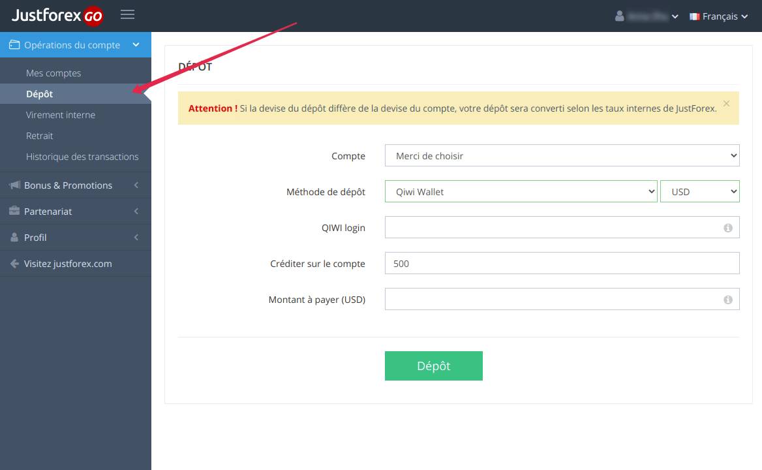Open Historique des transactions

(x=82, y=157)
